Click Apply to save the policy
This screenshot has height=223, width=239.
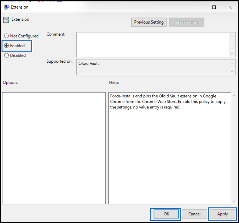tap(222, 214)
